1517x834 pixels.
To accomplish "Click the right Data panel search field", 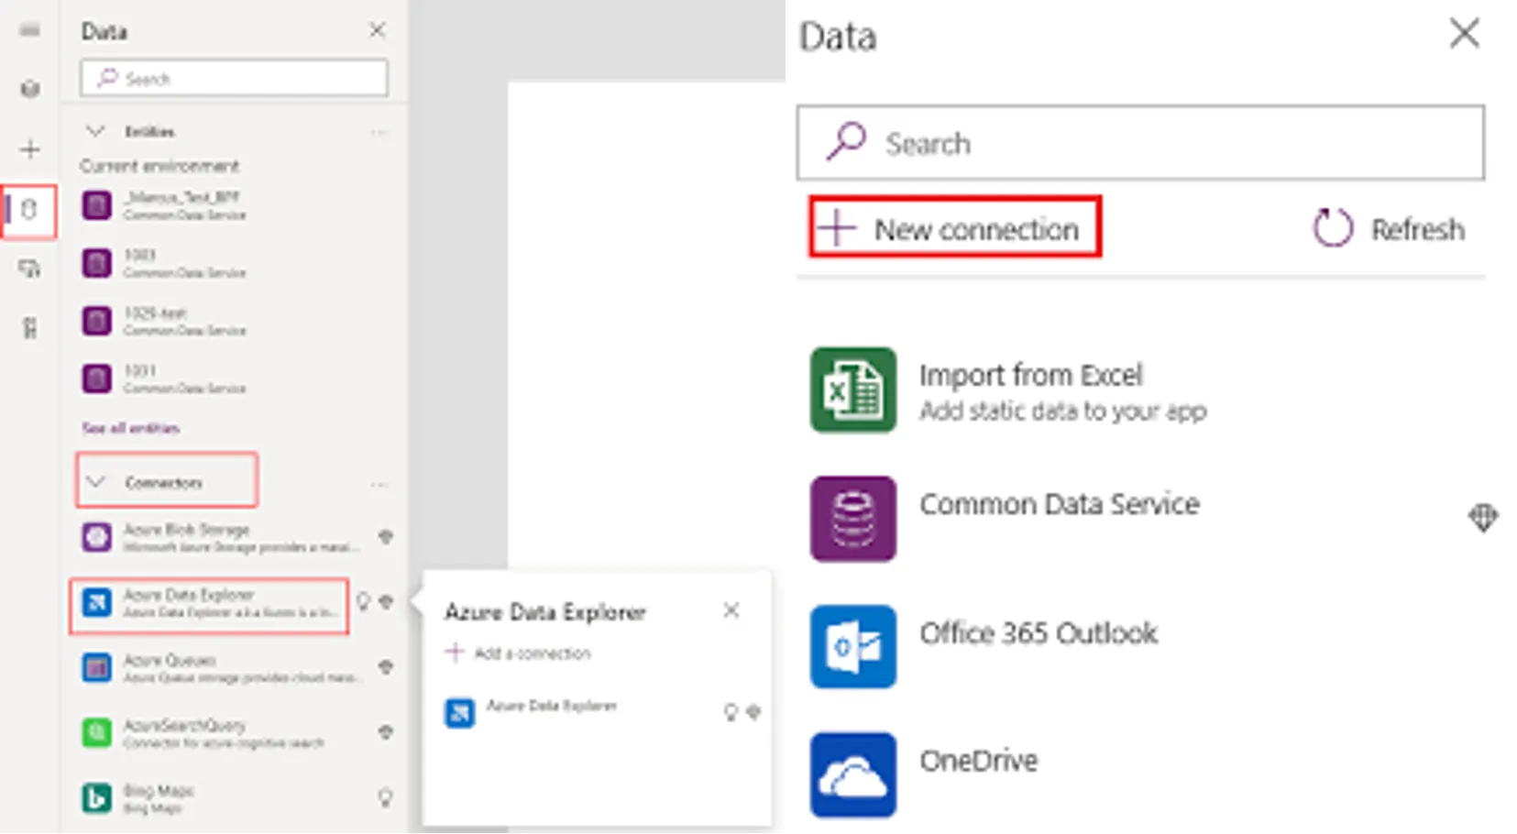I will 1140,143.
